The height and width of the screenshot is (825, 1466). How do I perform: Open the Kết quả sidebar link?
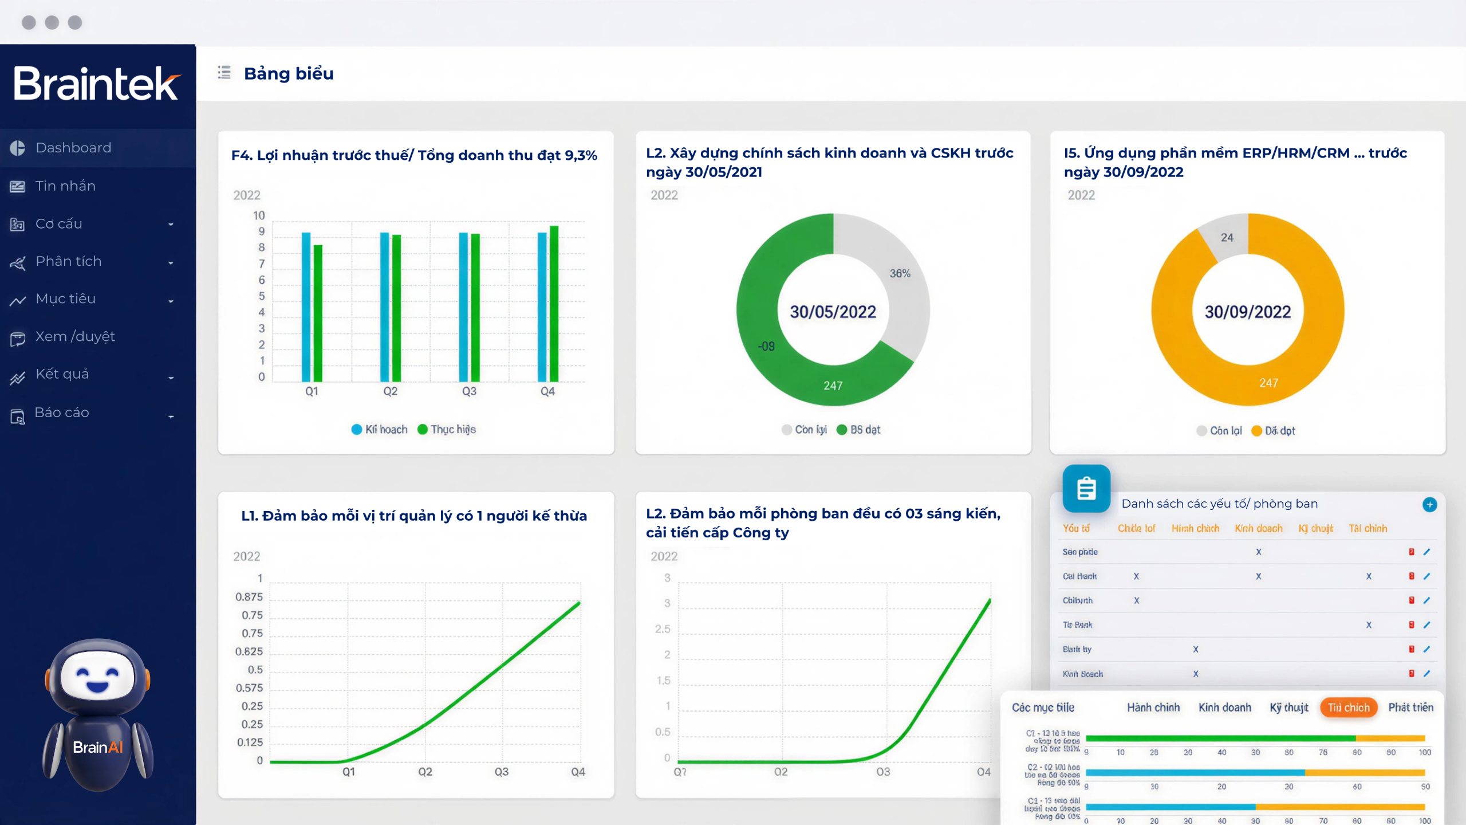pyautogui.click(x=62, y=374)
